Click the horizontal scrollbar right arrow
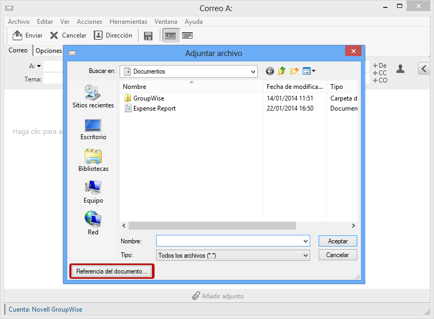Image resolution: width=434 pixels, height=319 pixels. point(354,226)
